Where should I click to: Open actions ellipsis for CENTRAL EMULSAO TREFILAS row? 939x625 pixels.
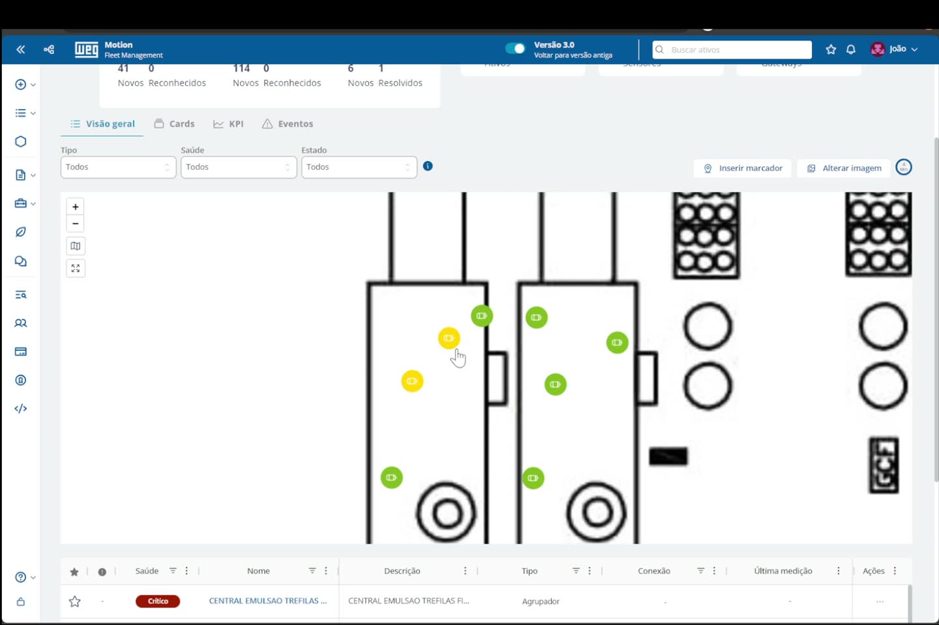coord(880,602)
